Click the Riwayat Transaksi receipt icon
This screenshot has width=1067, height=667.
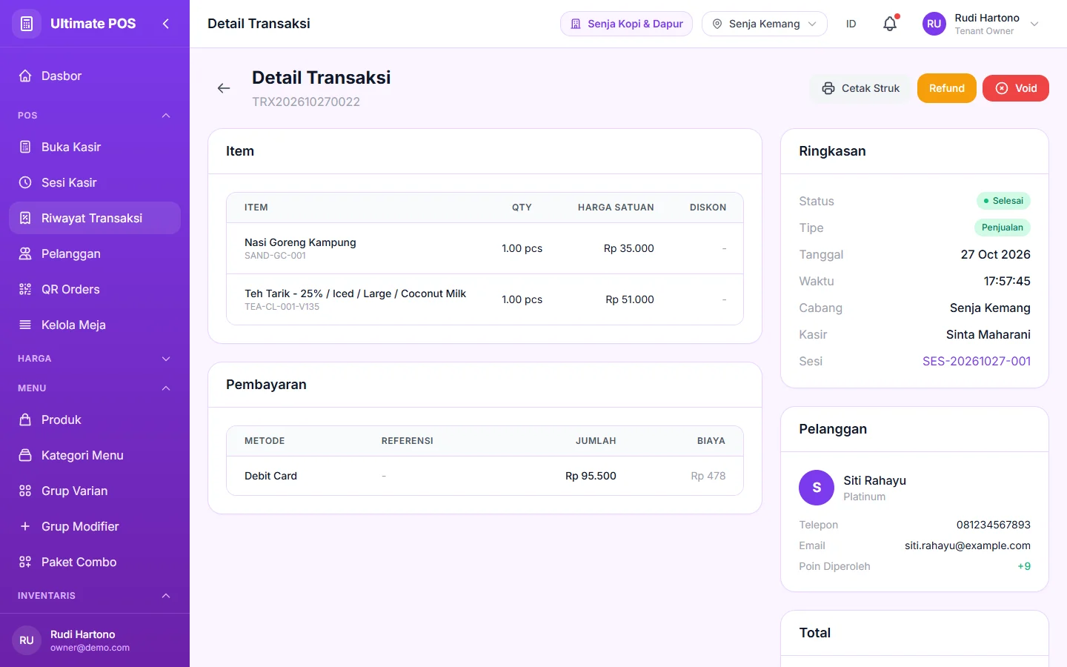pyautogui.click(x=25, y=218)
